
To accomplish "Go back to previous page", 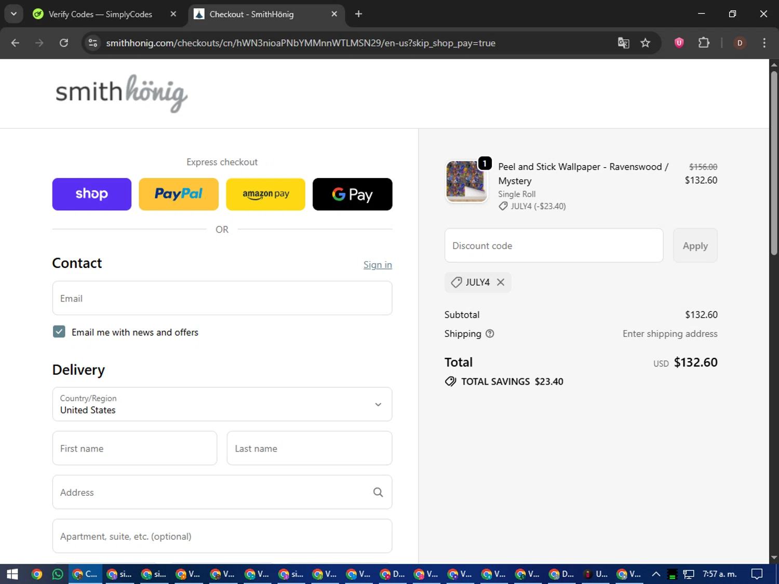I will [x=15, y=43].
